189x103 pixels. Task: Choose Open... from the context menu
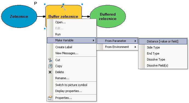[72, 22]
